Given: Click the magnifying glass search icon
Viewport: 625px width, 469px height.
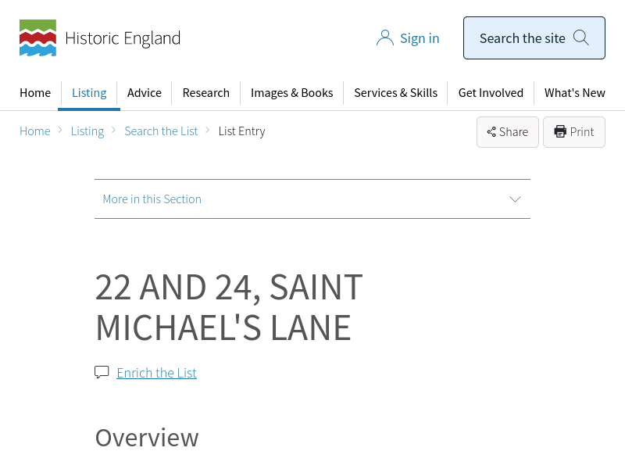Looking at the screenshot, I should (580, 38).
